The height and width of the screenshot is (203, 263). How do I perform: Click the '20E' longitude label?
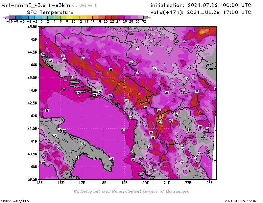146,183
